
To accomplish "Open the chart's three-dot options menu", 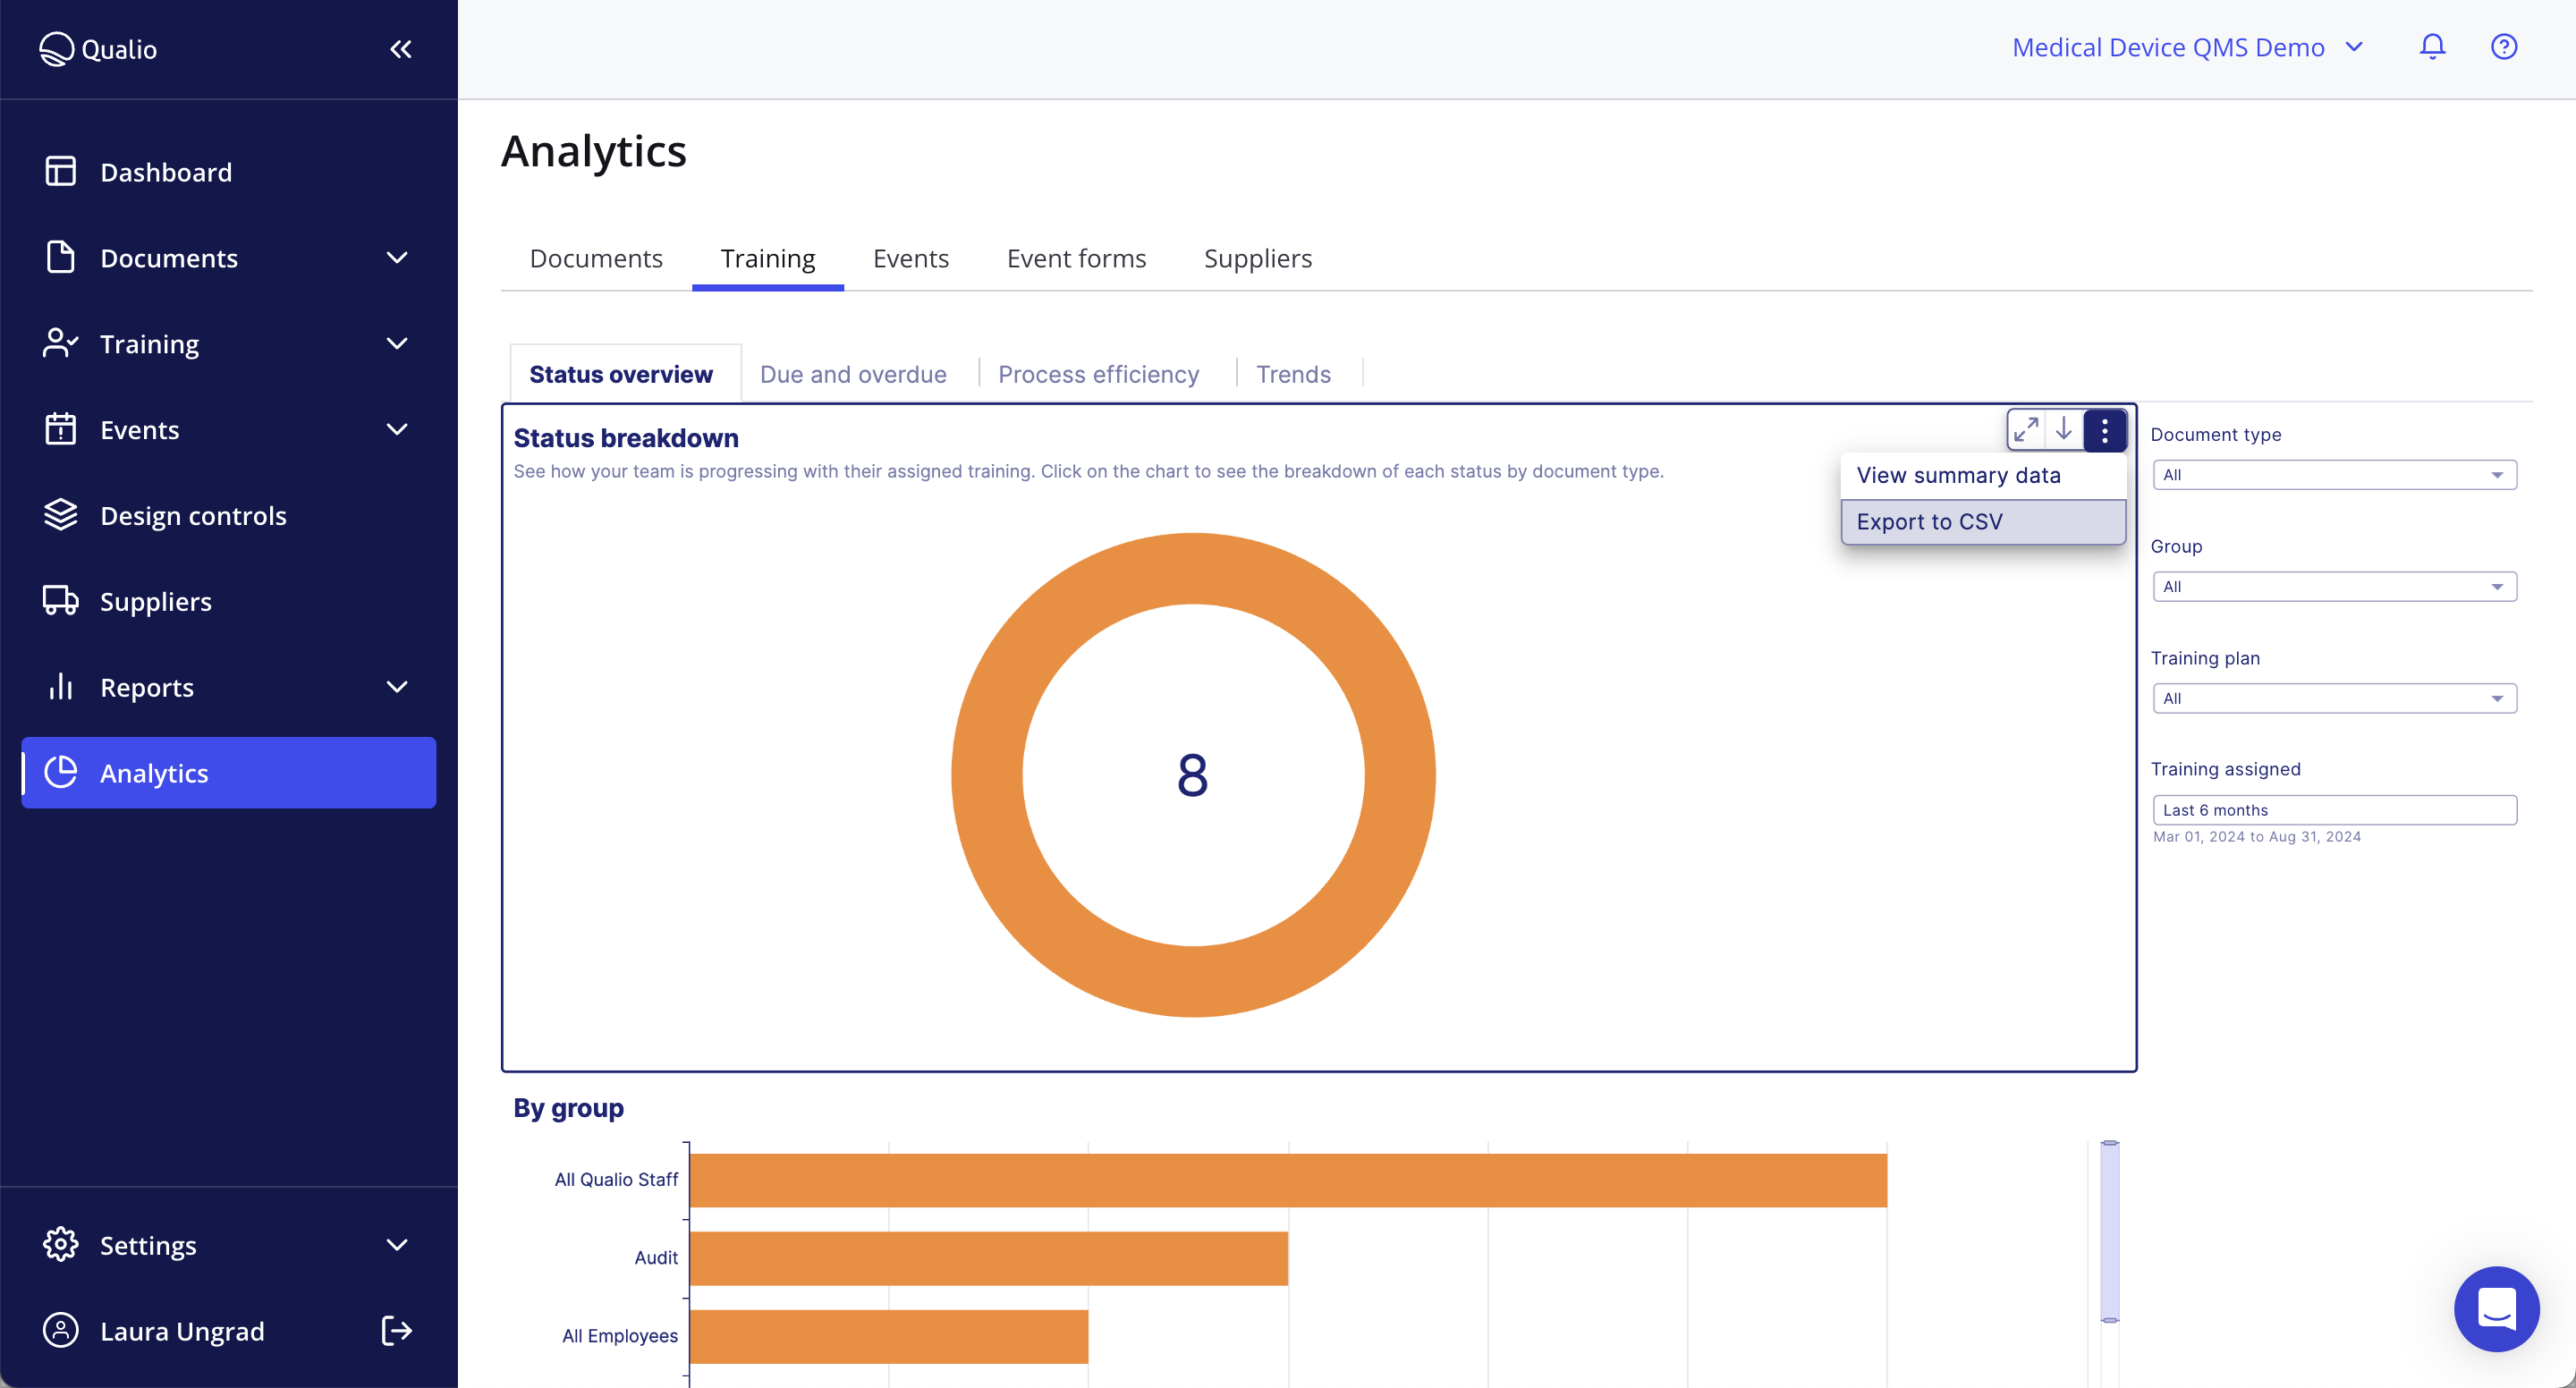I will click(x=2105, y=430).
